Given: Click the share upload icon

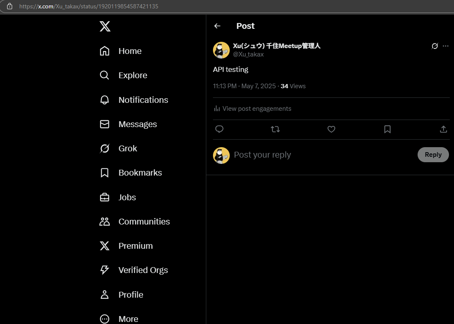Looking at the screenshot, I should pos(443,129).
